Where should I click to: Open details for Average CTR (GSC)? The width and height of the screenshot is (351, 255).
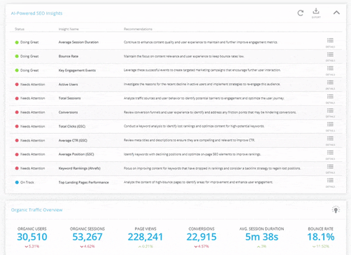(x=330, y=140)
